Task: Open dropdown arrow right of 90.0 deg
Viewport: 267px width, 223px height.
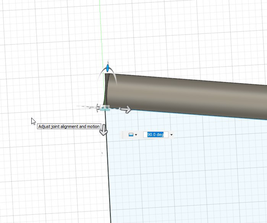Action: pos(172,135)
